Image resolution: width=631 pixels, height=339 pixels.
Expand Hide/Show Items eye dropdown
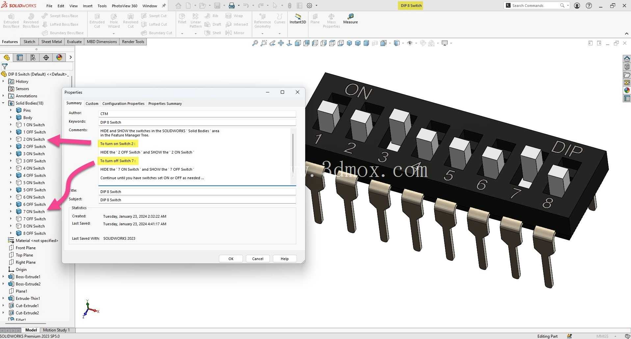(x=416, y=43)
